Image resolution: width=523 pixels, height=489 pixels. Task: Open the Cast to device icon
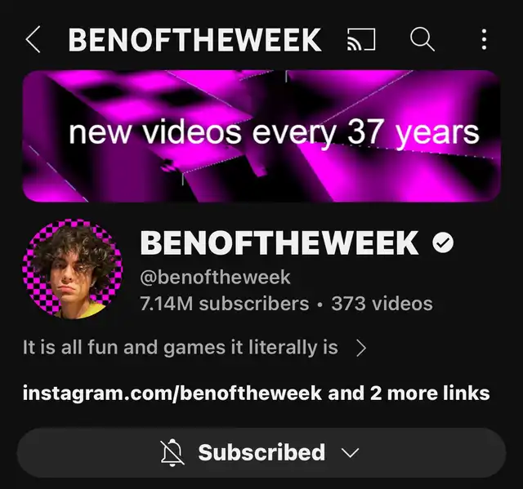(361, 39)
